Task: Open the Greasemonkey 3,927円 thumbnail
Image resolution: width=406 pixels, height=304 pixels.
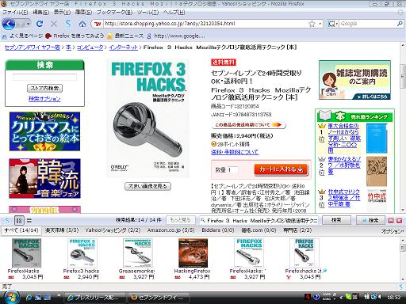Action: pos(137,253)
